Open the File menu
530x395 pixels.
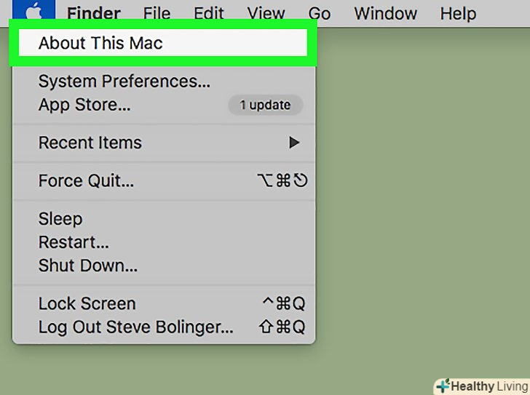(x=157, y=14)
